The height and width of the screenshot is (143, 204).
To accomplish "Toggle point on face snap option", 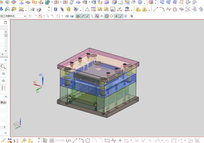I will click(125, 16).
